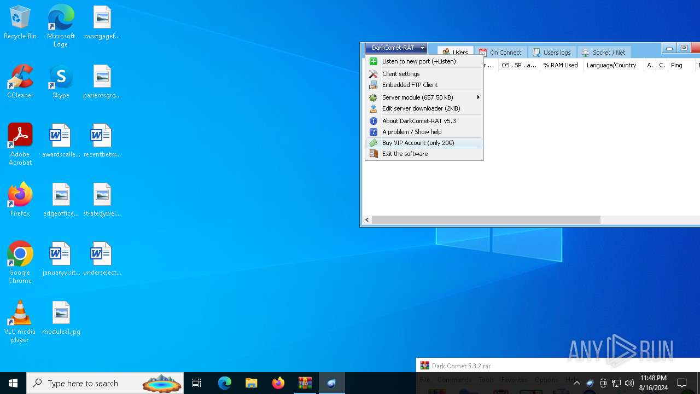This screenshot has height=394, width=700.
Task: Open Recycle Bin desktop icon
Action: tap(20, 23)
